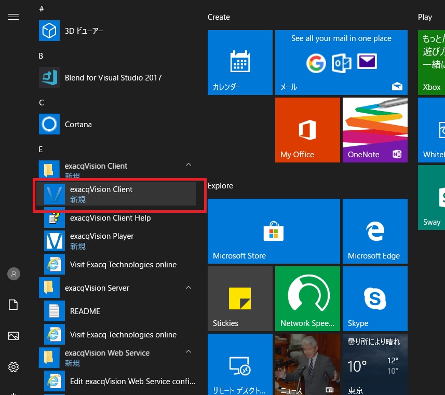Screen dimensions: 445x395
Task: Open exacqVision Client Help
Action: [116, 217]
